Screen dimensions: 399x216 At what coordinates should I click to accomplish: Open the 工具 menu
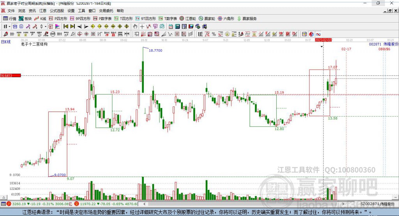click(81, 11)
